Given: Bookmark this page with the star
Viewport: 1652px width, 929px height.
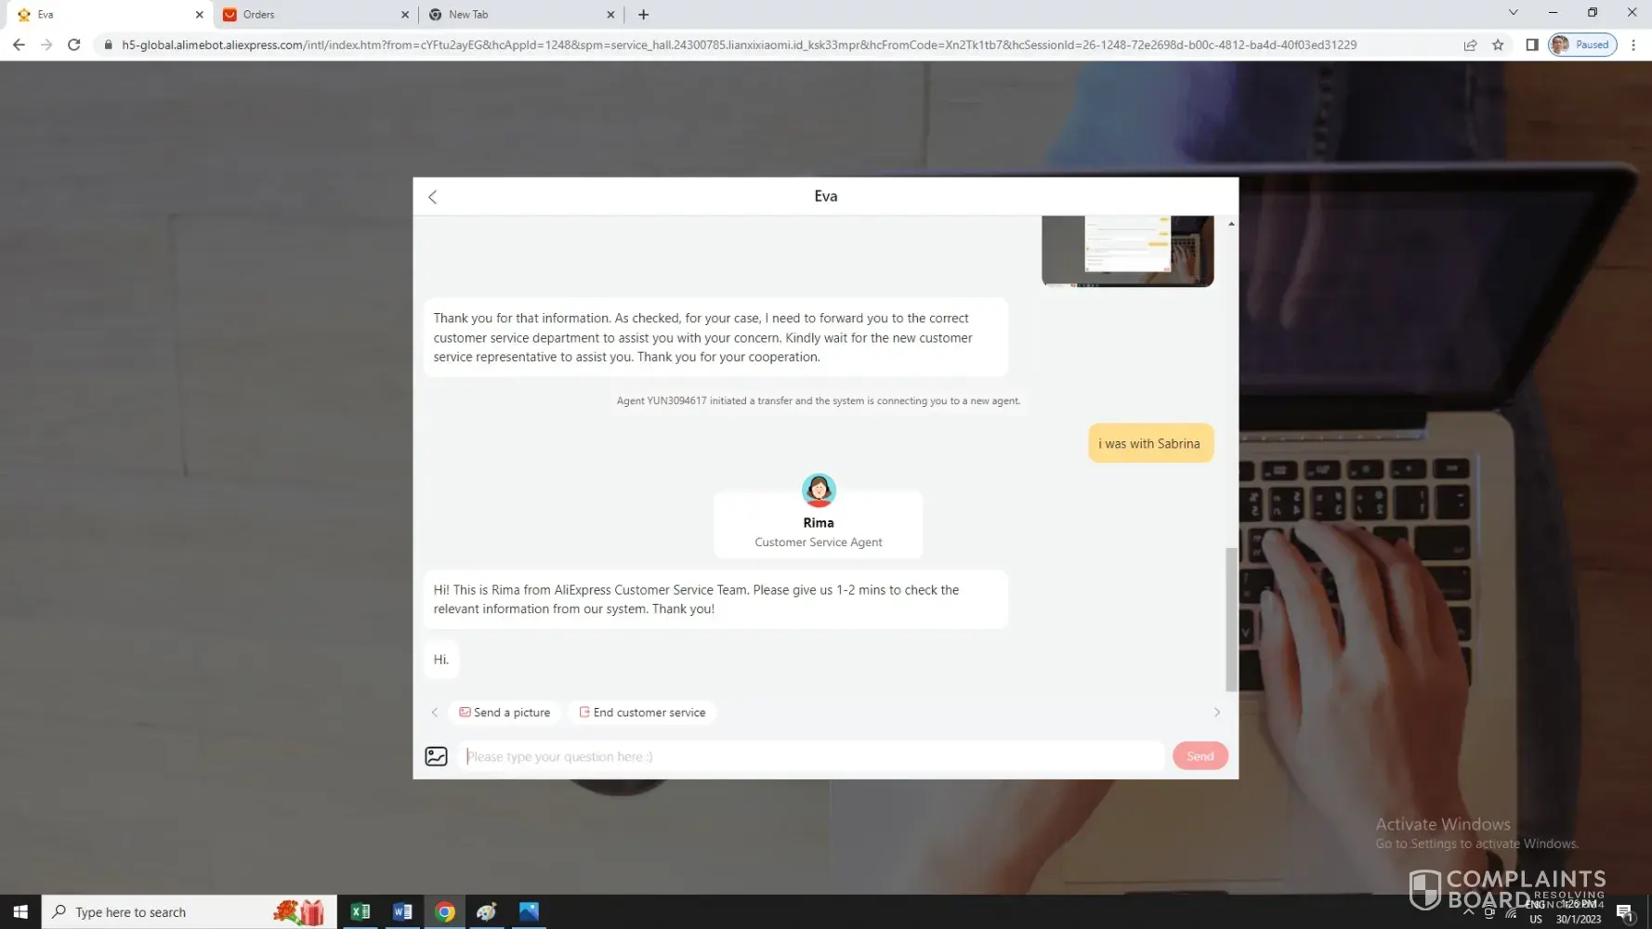Looking at the screenshot, I should (x=1498, y=45).
